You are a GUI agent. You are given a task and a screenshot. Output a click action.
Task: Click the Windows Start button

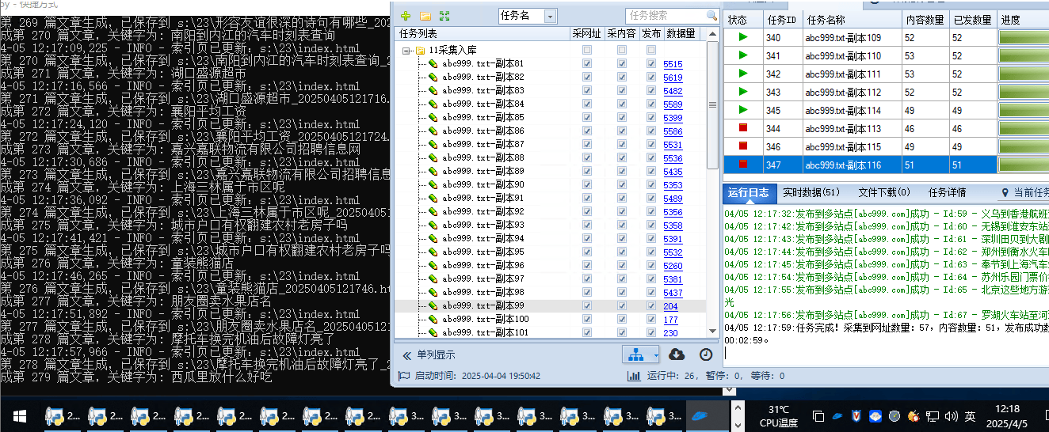(x=20, y=415)
